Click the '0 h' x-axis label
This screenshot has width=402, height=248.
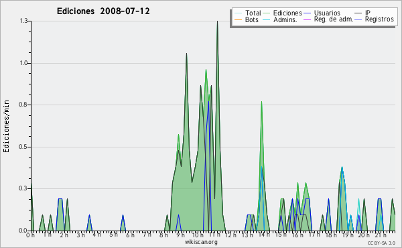point(30,235)
